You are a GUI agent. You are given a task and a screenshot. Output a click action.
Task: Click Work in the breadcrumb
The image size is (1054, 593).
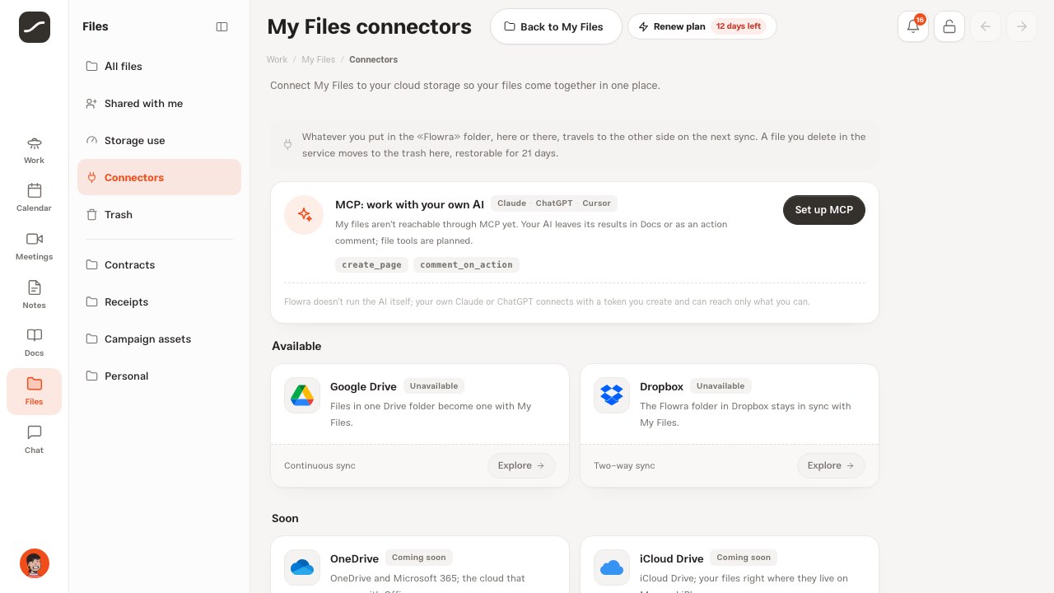click(x=277, y=59)
